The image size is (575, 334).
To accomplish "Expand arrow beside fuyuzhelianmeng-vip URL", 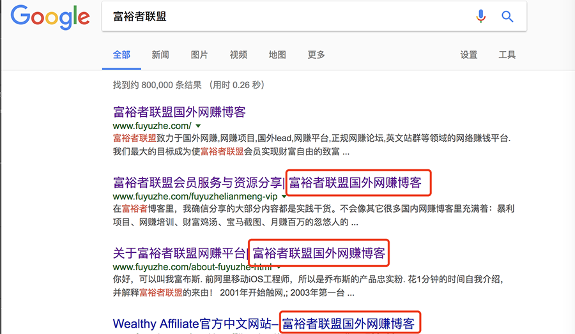I will pos(284,197).
